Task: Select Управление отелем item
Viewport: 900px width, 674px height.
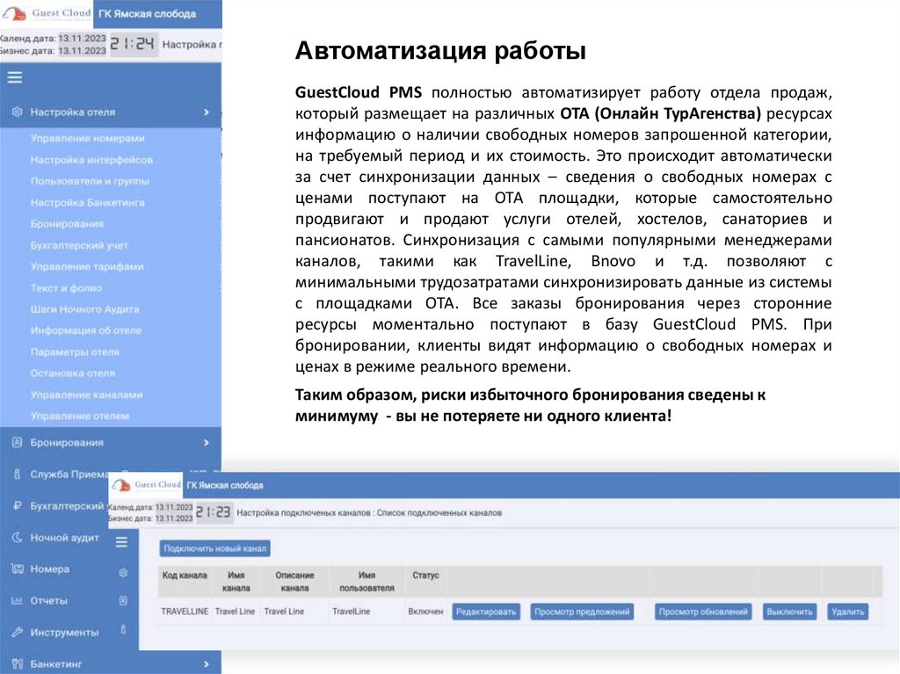Action: coord(80,416)
